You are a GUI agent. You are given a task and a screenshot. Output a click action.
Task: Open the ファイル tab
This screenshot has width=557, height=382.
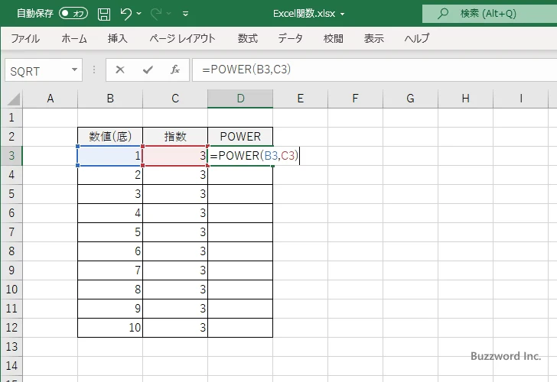point(25,38)
